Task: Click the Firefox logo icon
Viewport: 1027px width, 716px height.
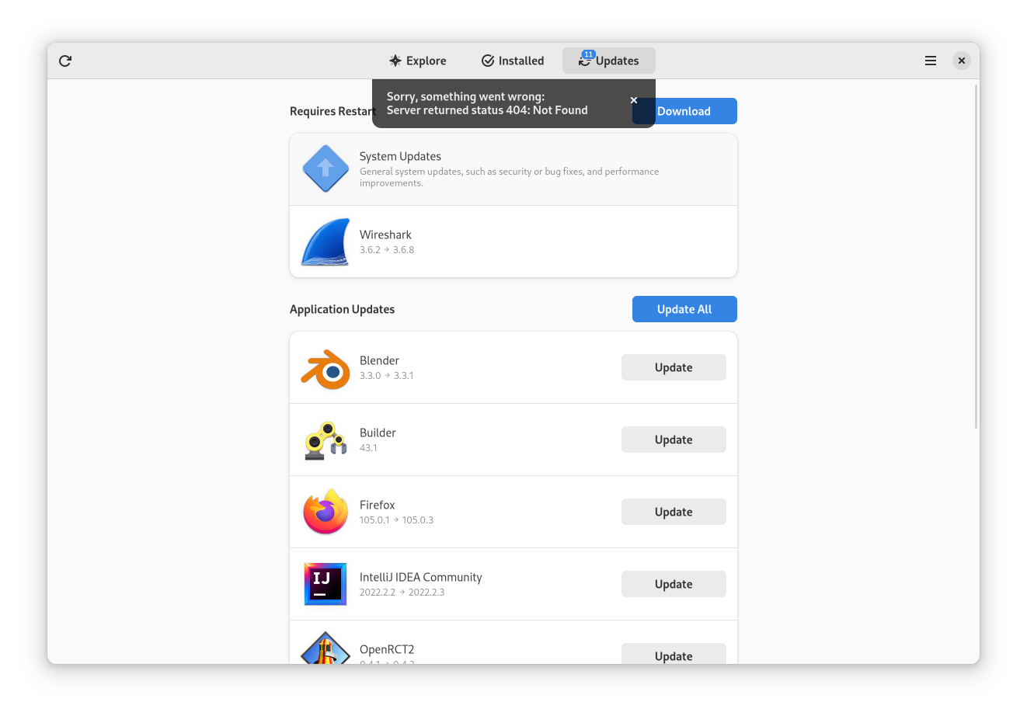Action: coord(326,512)
